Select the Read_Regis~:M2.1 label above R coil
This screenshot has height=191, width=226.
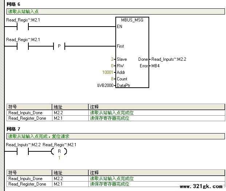tap(60, 145)
